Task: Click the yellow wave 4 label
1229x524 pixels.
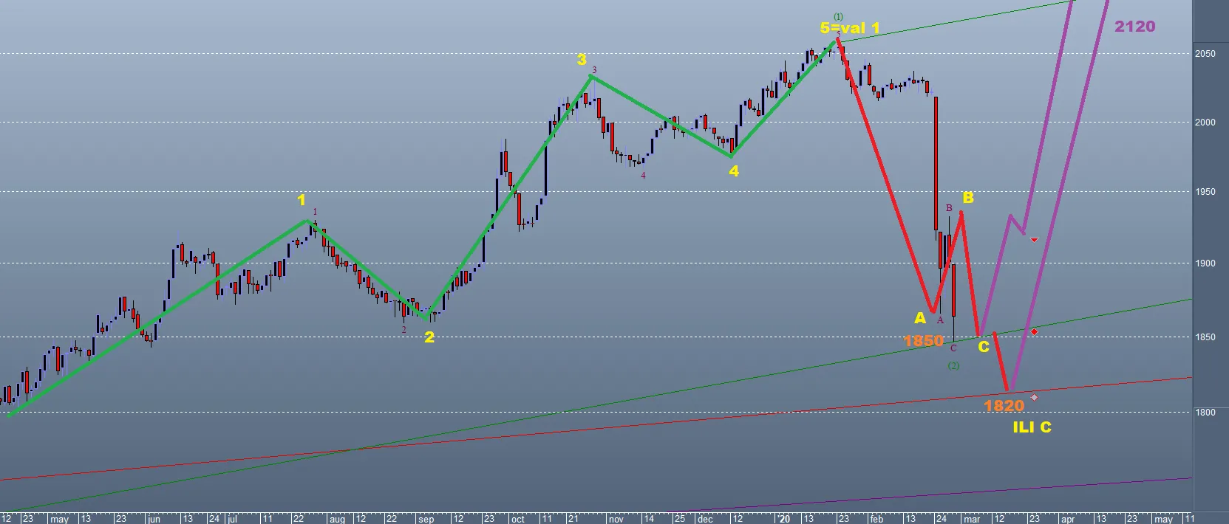Action: (733, 171)
